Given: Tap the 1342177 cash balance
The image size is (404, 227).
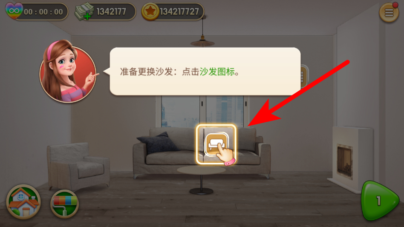Looking at the screenshot, I should click(x=111, y=11).
